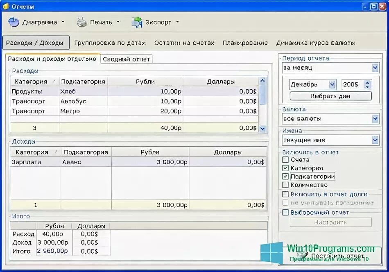This screenshot has width=389, height=272.
Task: Click expenses table scroll down arrow
Action: click(262, 129)
